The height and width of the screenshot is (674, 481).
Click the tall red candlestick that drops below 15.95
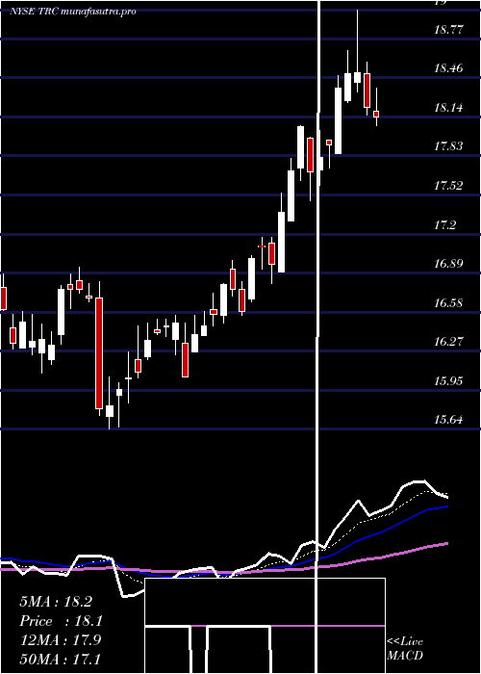(x=99, y=352)
